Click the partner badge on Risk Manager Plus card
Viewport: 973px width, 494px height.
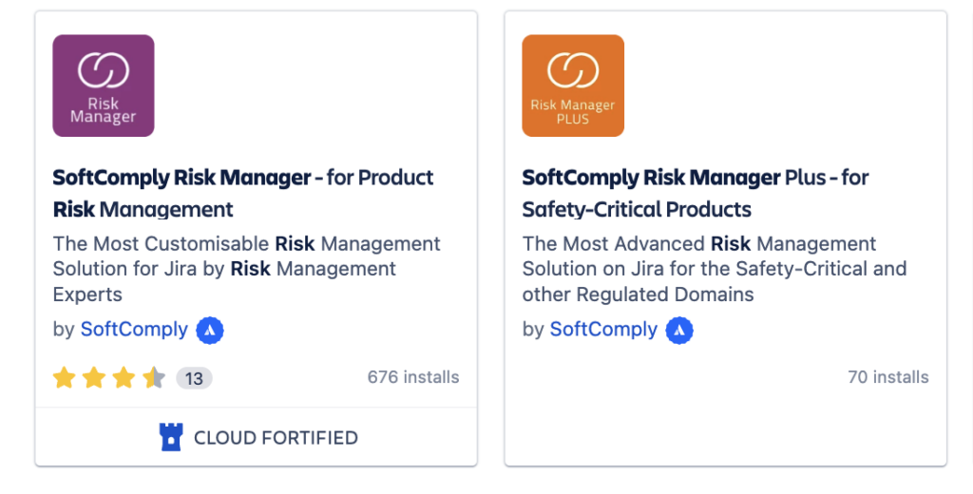(x=679, y=331)
